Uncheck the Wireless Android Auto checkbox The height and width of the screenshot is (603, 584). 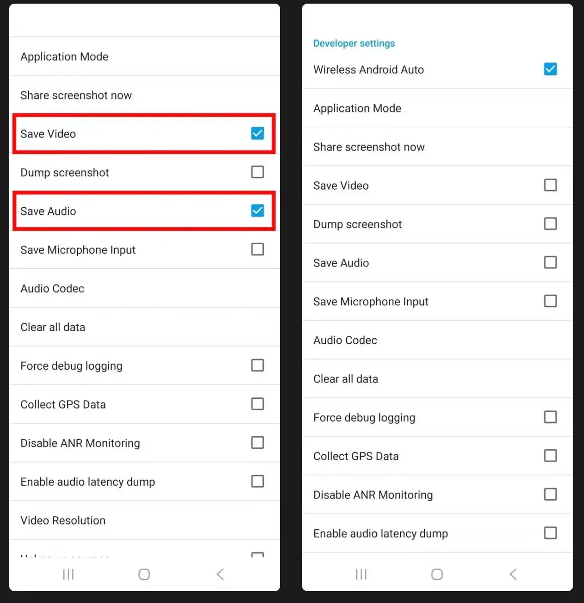550,69
